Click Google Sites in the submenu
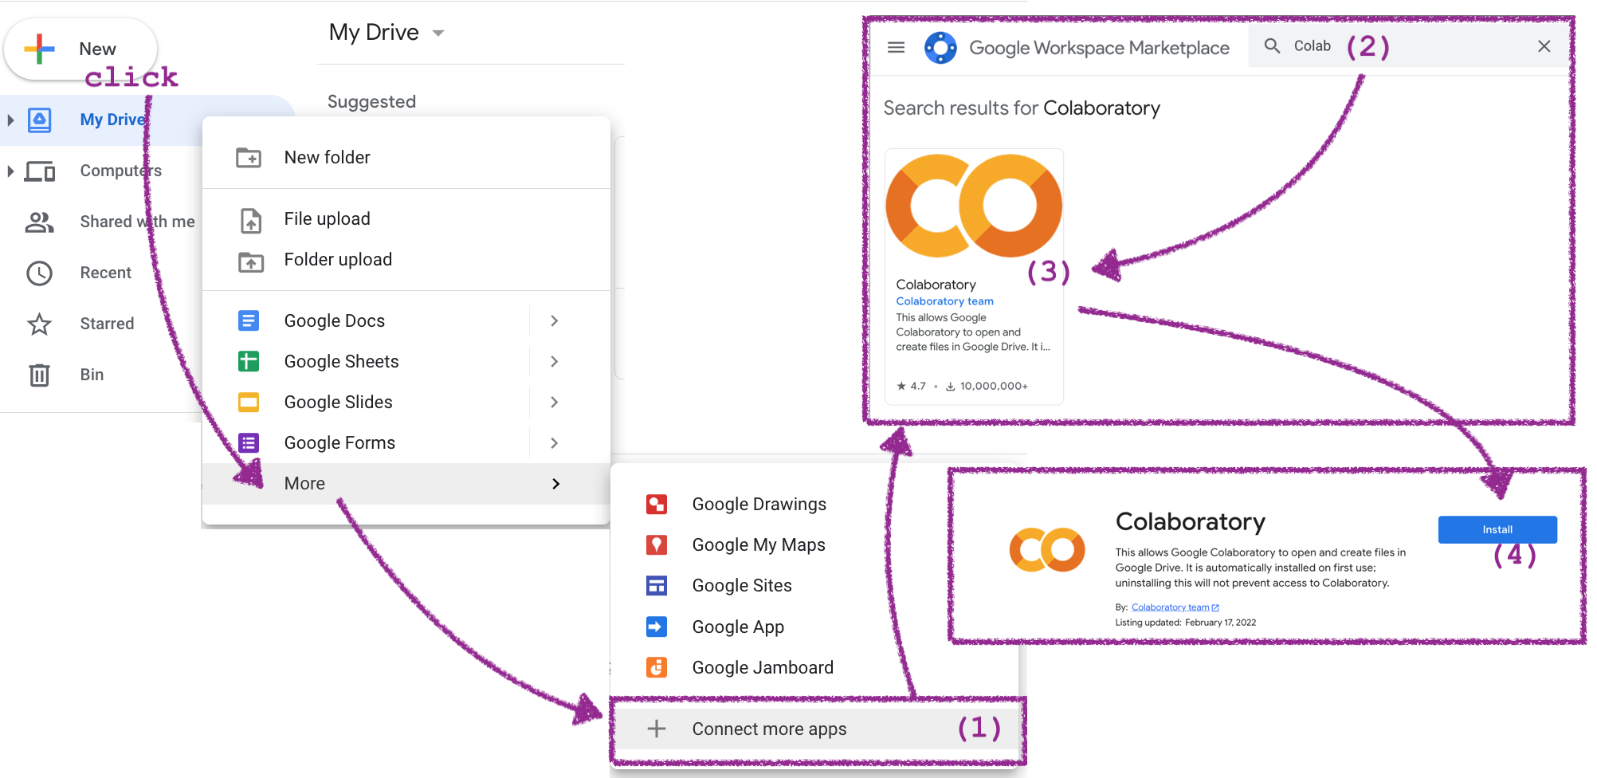This screenshot has height=778, width=1597. (814, 585)
